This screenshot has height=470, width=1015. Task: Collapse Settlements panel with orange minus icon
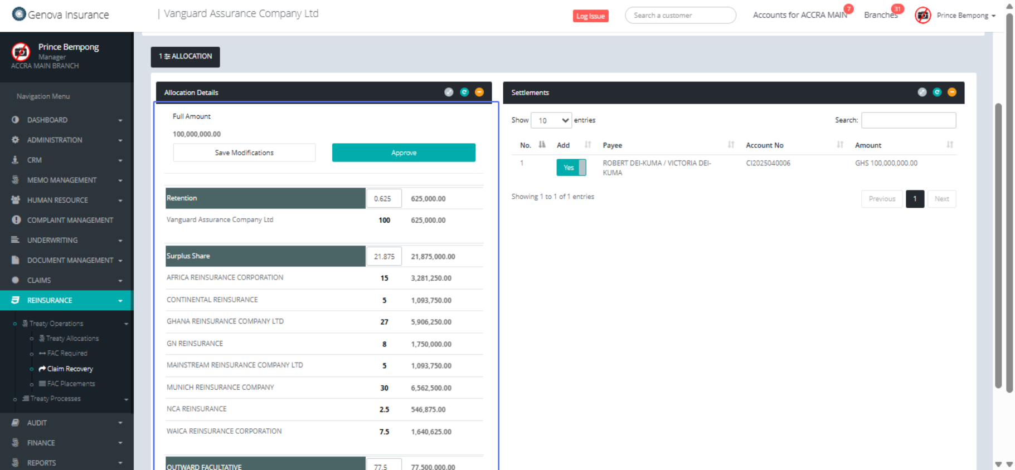[952, 92]
